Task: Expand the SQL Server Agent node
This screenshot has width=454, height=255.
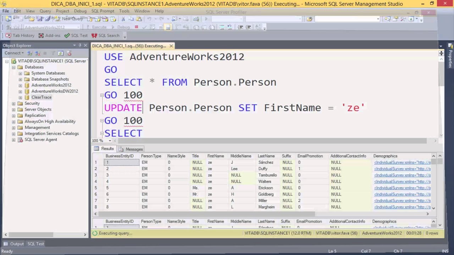Action: [x=13, y=140]
